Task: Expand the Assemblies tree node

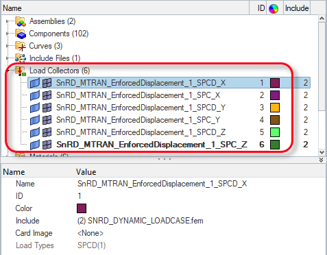Action: 8,21
